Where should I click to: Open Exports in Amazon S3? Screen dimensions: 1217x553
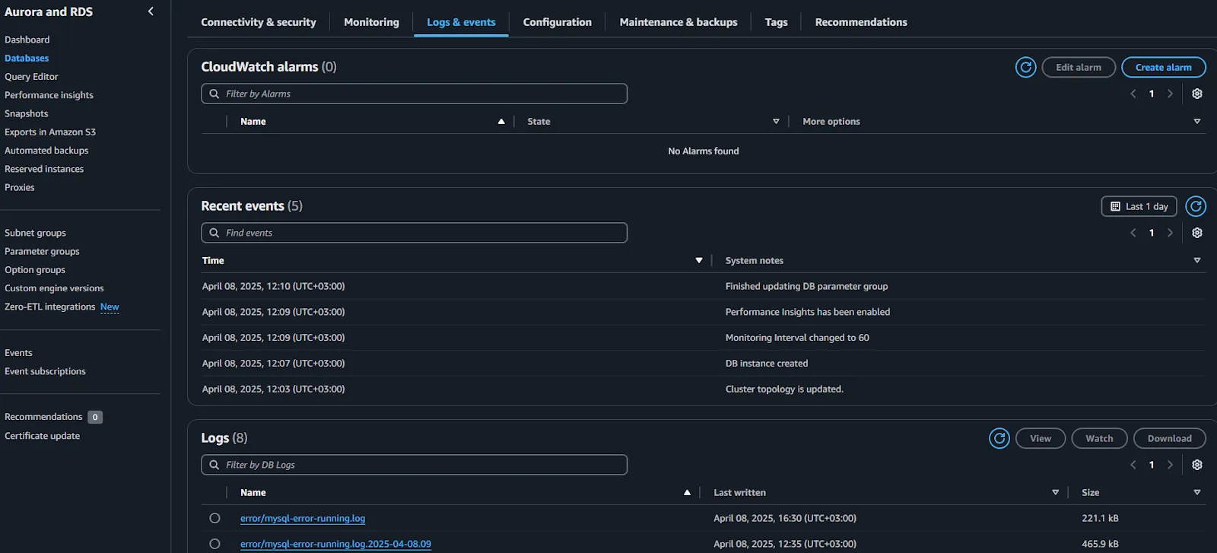50,132
